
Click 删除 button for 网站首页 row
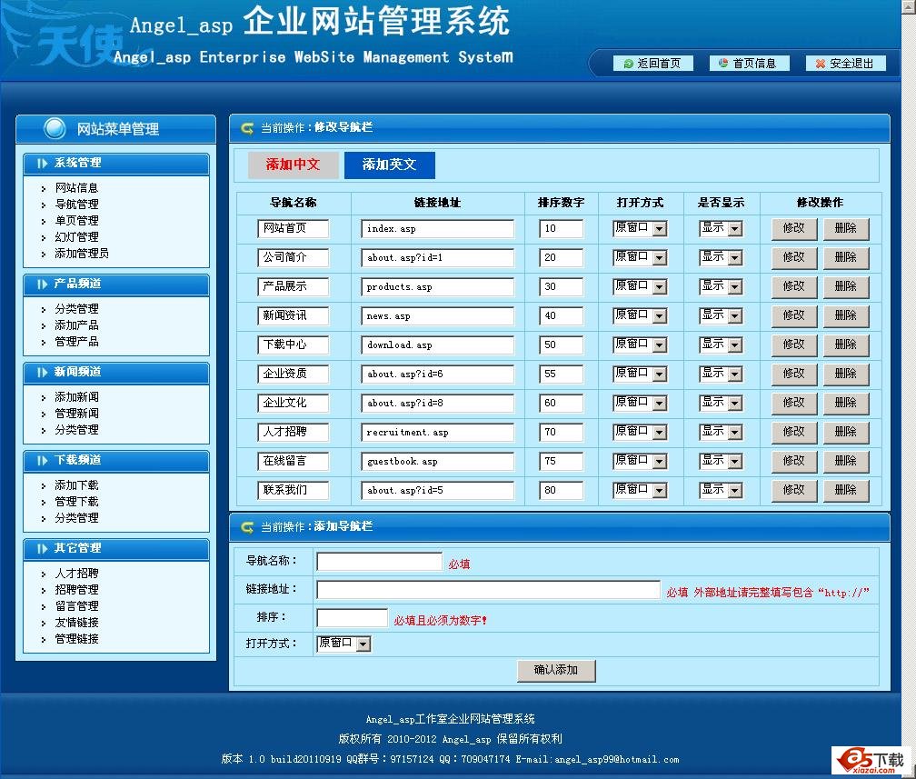[x=846, y=228]
